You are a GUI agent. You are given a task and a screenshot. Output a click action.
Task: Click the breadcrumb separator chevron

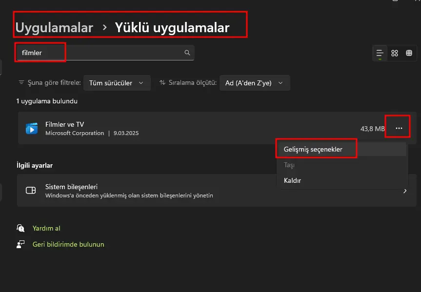(x=105, y=27)
